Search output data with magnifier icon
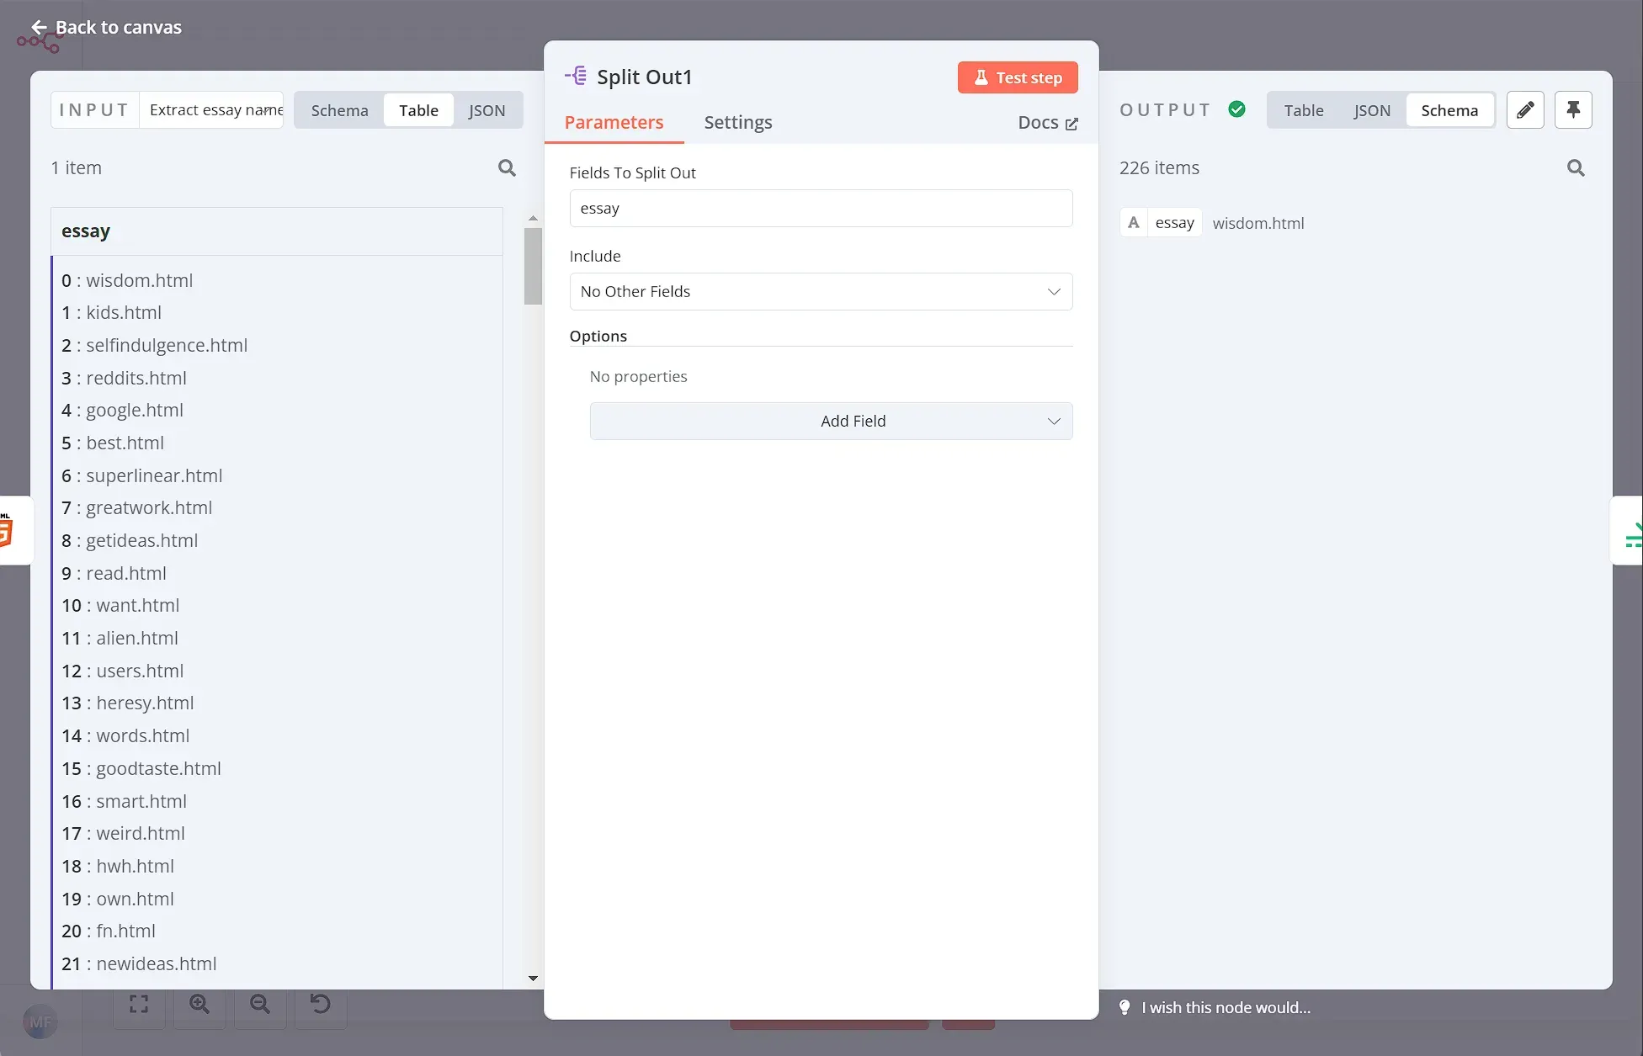This screenshot has width=1643, height=1056. coord(1576,167)
